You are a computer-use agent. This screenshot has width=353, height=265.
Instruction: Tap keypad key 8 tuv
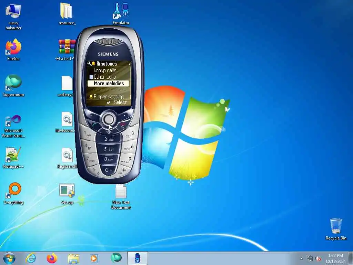coord(109,159)
